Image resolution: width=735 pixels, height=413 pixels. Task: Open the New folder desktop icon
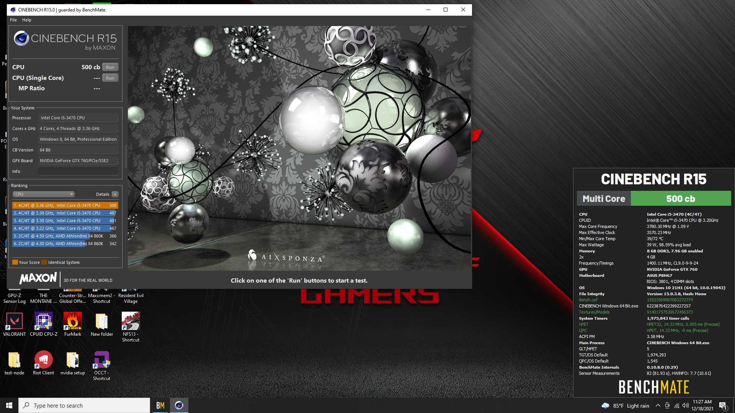coord(102,324)
